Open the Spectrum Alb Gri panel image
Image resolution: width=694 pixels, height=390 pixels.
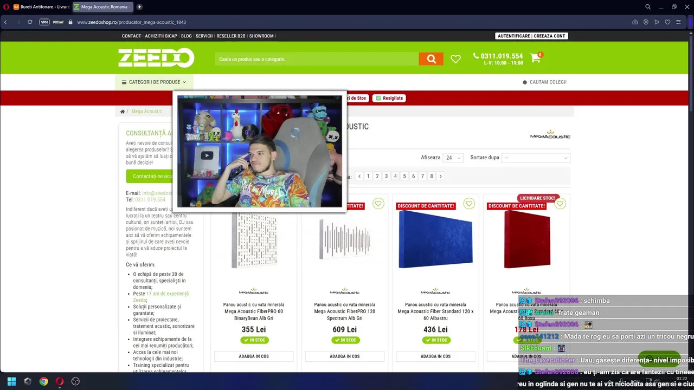(345, 239)
